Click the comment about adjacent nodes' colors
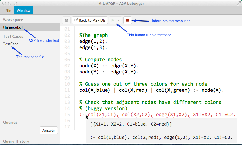Image resolution: width=242 pixels, height=145 pixels. click(150, 102)
